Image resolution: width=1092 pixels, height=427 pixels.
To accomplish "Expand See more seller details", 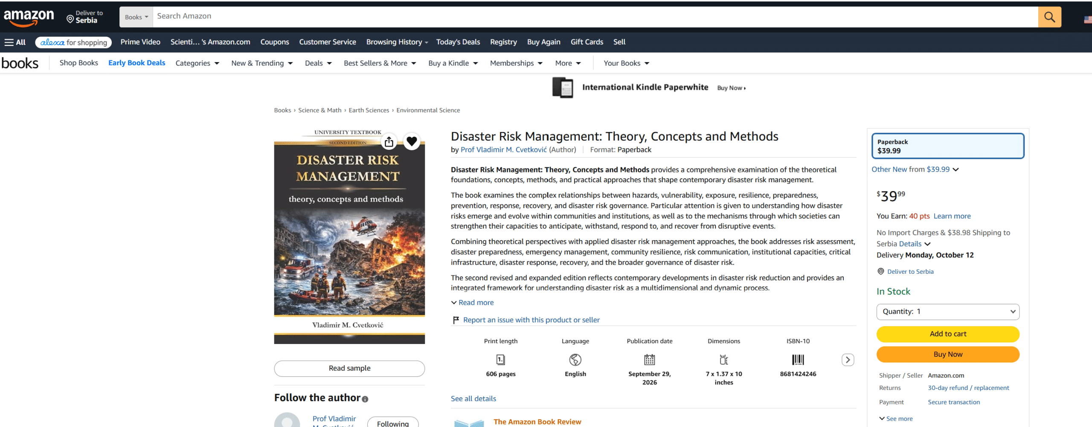I will pos(896,418).
